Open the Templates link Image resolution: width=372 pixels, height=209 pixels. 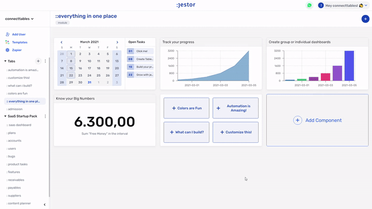click(x=20, y=42)
